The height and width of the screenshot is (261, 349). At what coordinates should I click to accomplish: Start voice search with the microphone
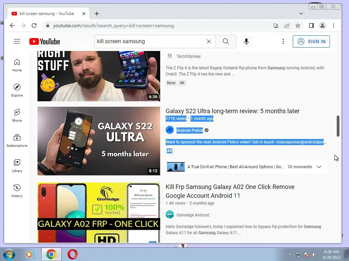[x=246, y=41]
